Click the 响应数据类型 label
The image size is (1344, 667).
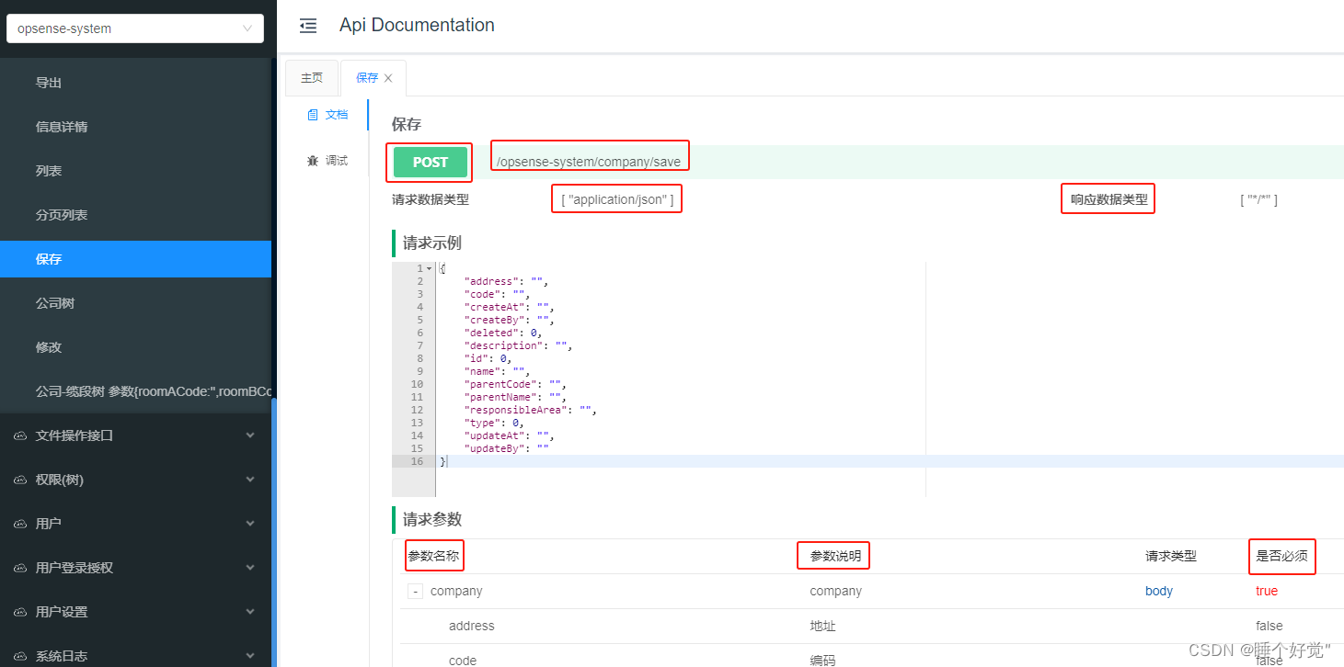pos(1109,199)
